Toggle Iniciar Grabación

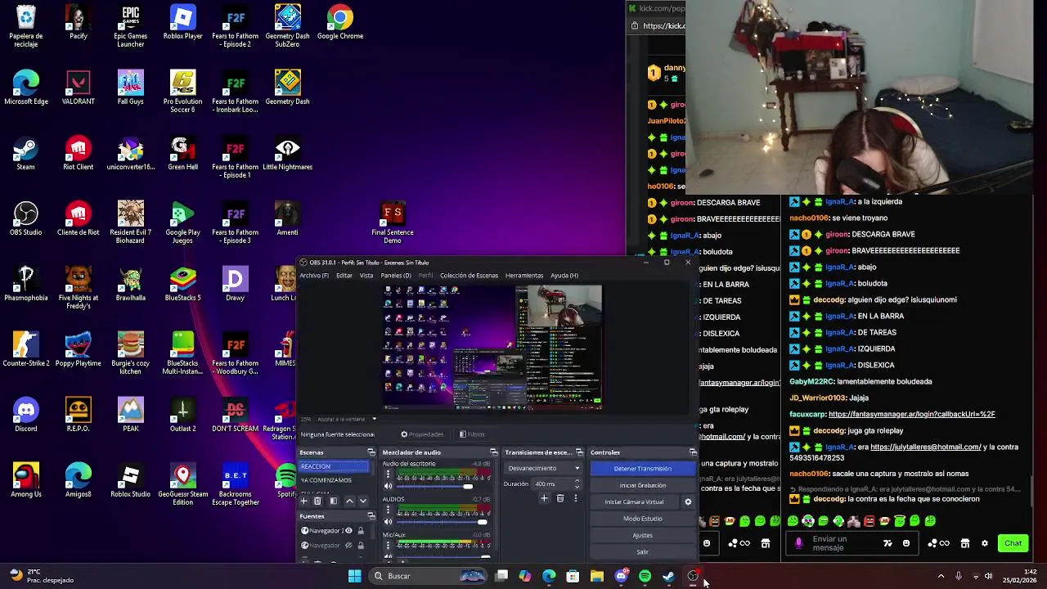coord(642,485)
